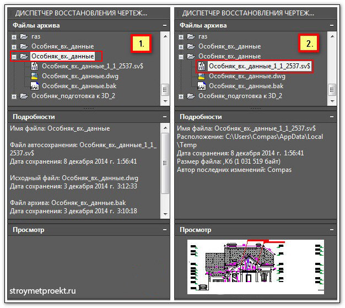Expand the collapsed Особняк_вх._данные node, right panel
This screenshot has width=345, height=308.
(x=181, y=47)
